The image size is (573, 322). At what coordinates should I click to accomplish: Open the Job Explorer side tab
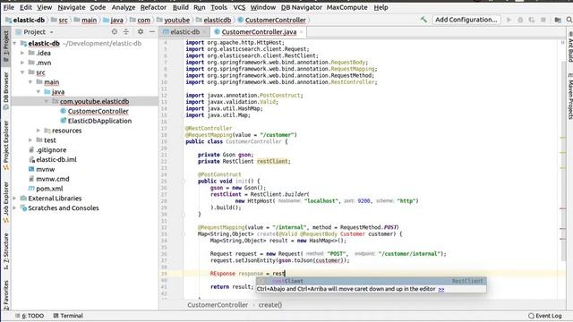5,202
